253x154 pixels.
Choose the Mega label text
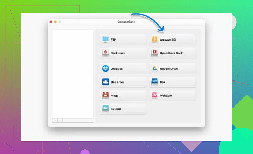(114, 96)
